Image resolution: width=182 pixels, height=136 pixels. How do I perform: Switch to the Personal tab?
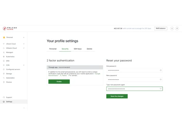pos(53,49)
